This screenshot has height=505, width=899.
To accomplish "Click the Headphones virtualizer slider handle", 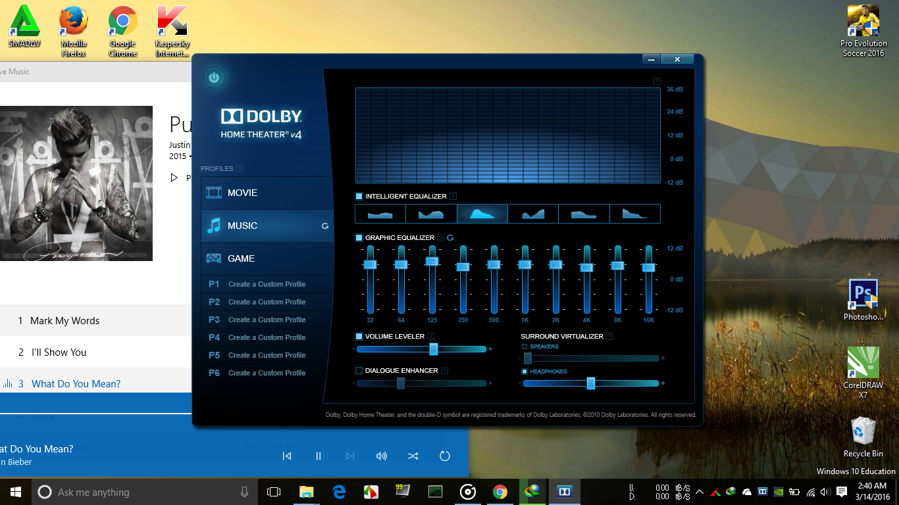I will click(x=591, y=383).
